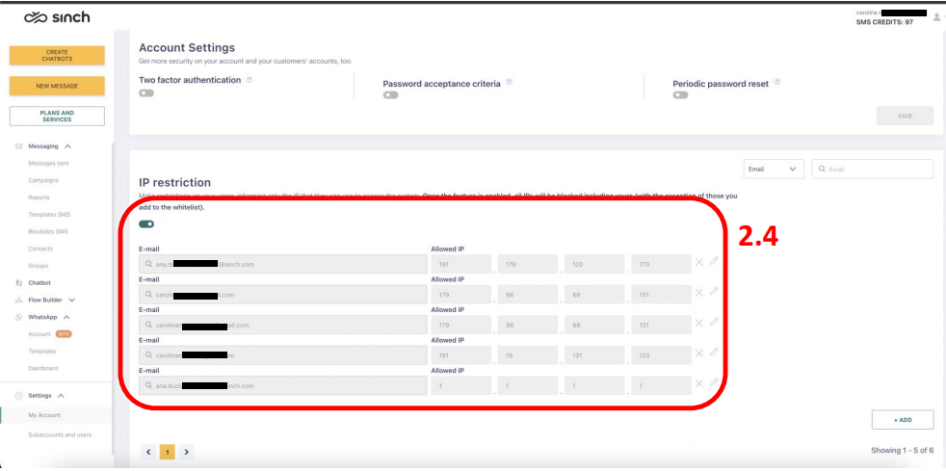946x471 pixels.
Task: Click the user profile avatar icon
Action: tap(935, 16)
